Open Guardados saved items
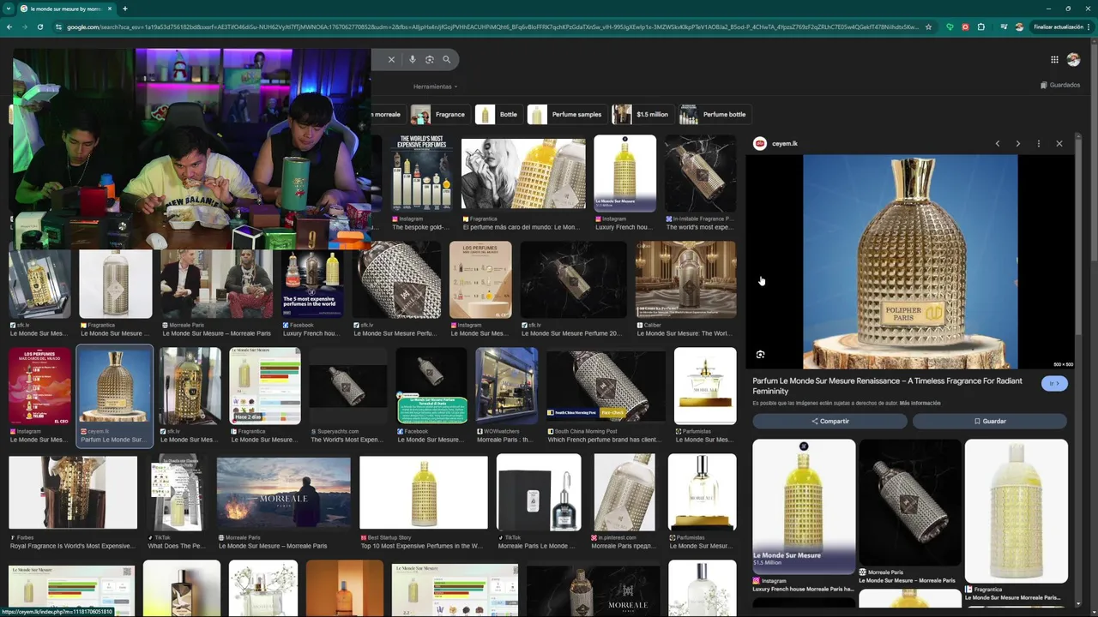 coord(1060,85)
